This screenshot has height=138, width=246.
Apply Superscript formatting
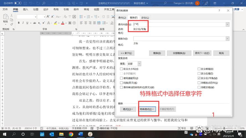click(x=43, y=23)
